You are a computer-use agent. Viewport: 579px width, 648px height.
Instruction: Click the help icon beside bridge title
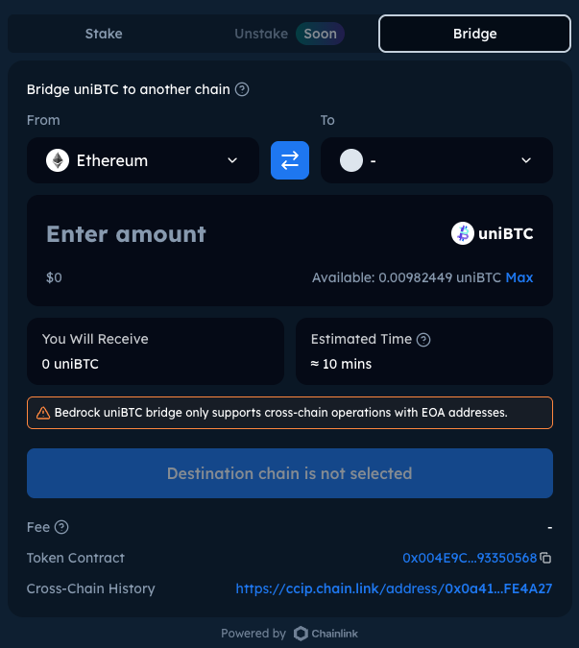tap(242, 89)
